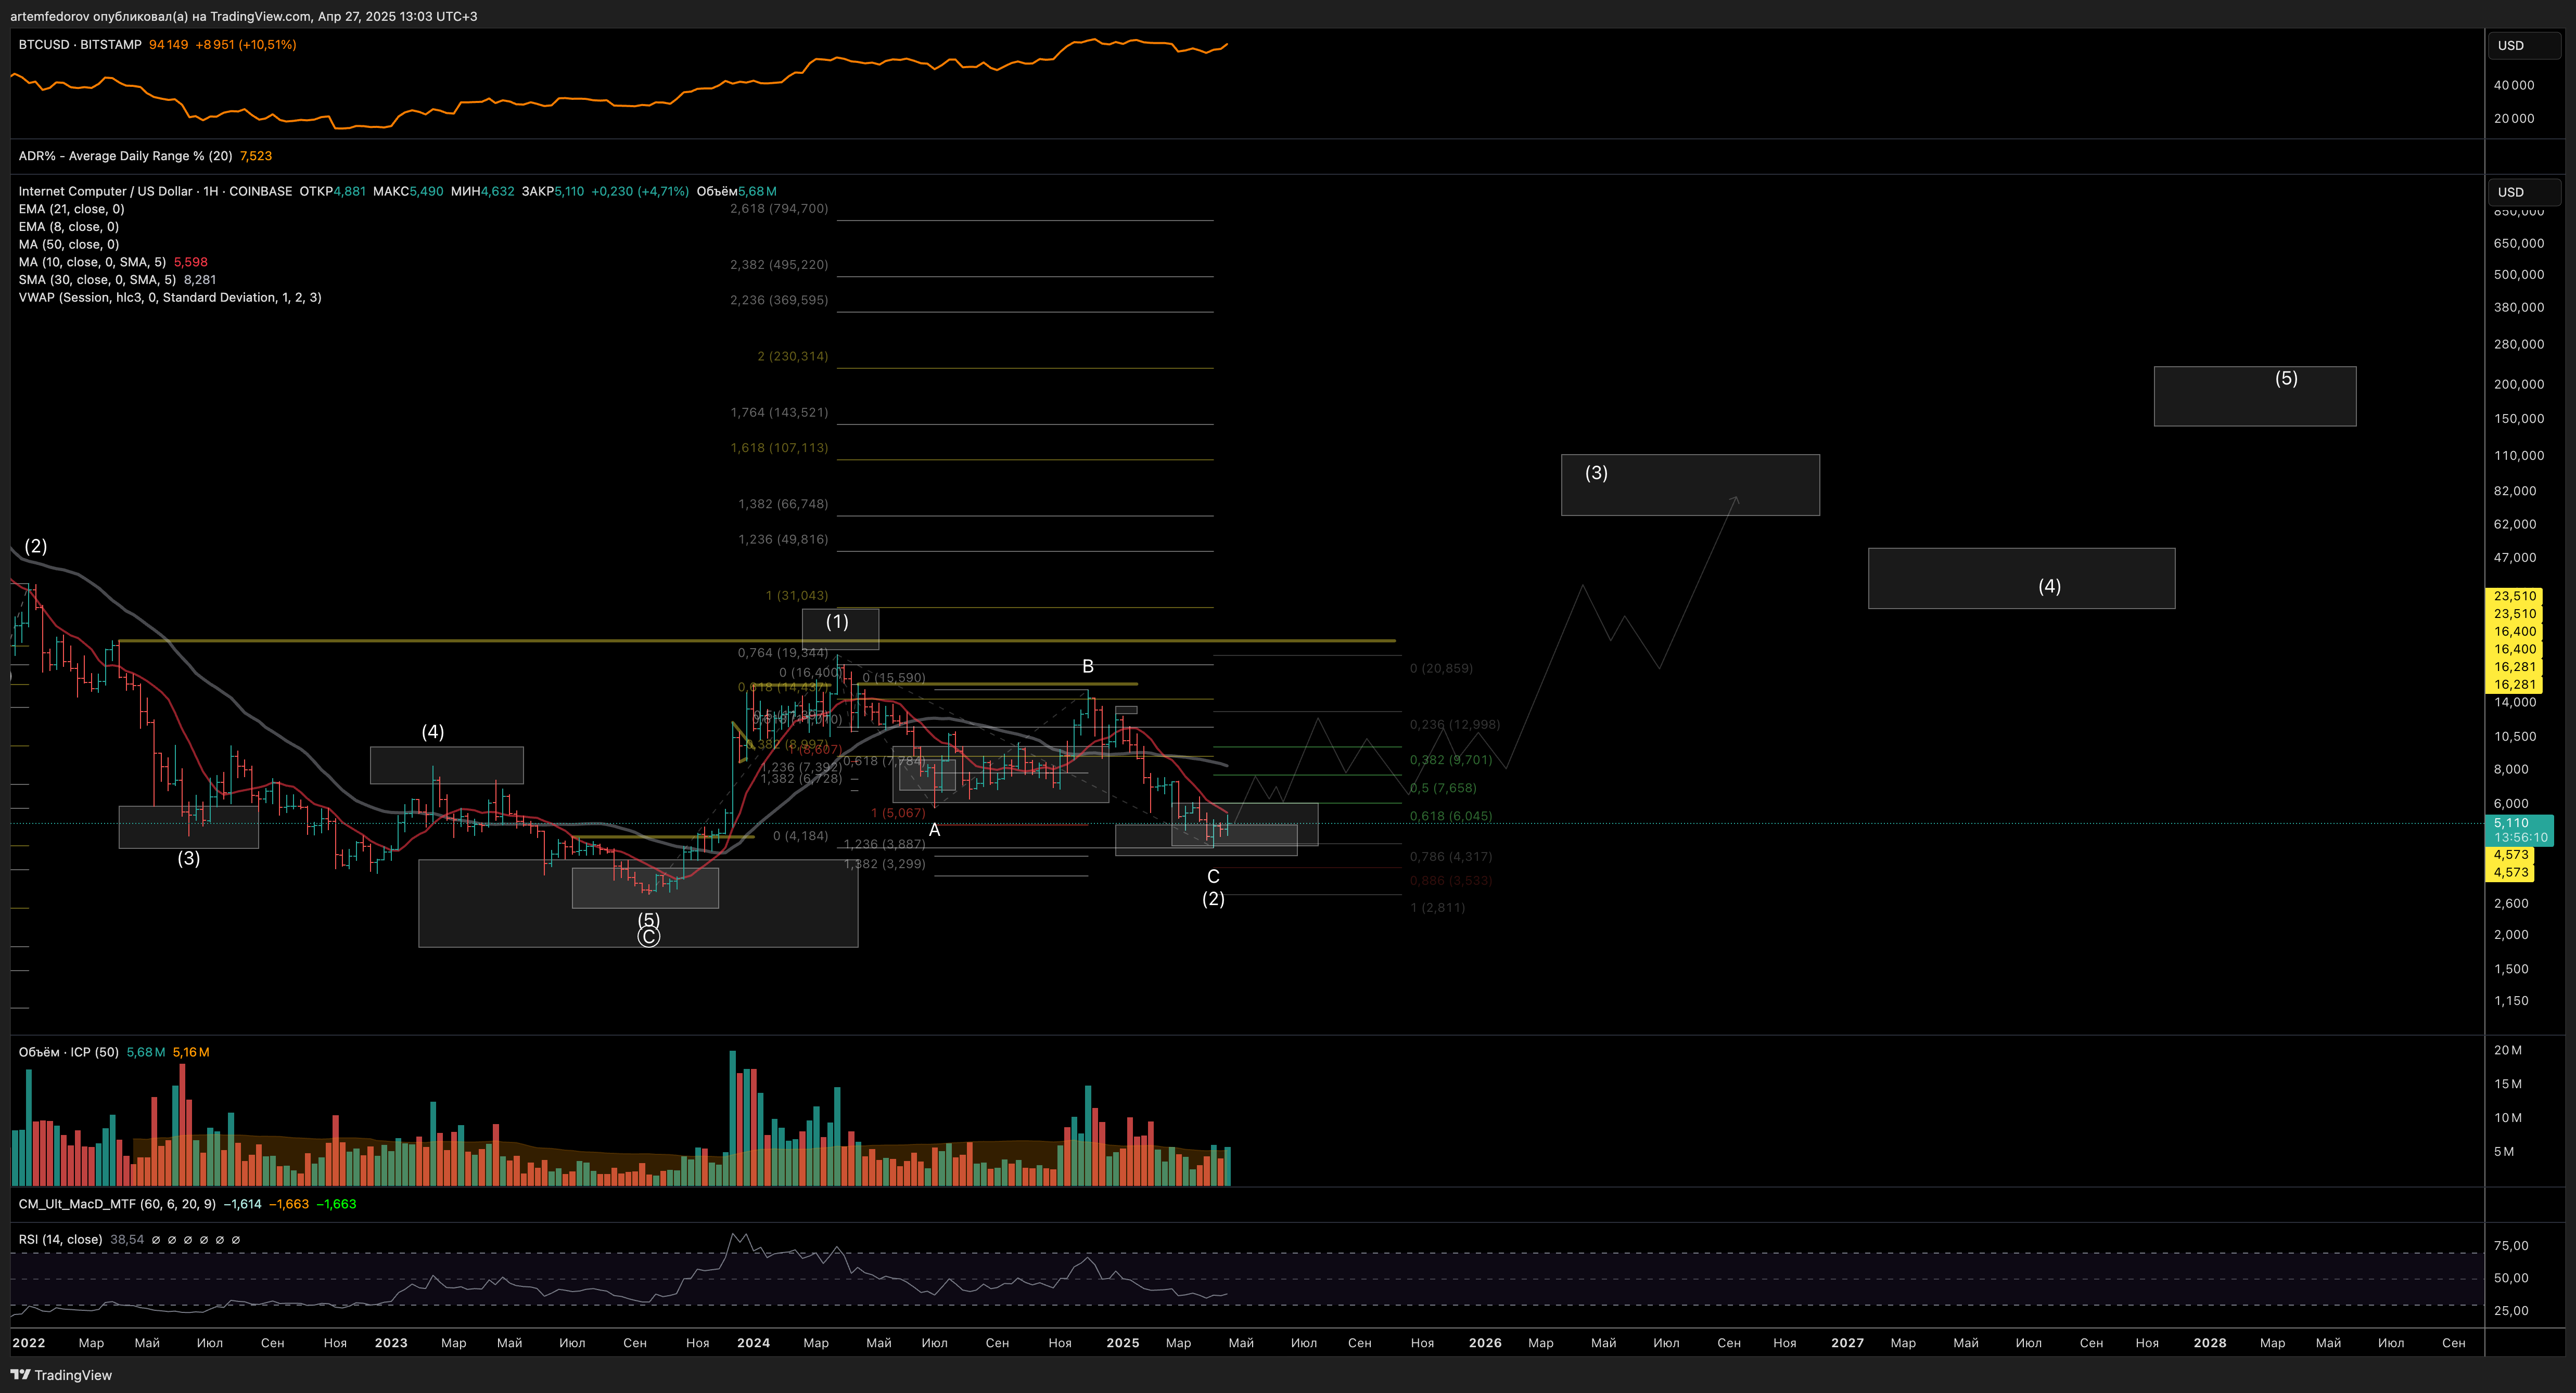The height and width of the screenshot is (1393, 2576).
Task: Select the 110,000 tick on the price scale
Action: coord(2519,456)
